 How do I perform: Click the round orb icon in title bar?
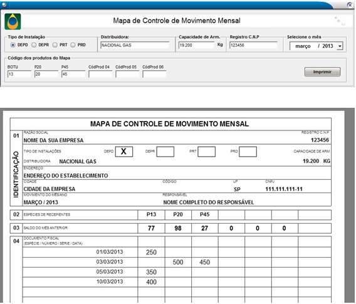point(4,4)
